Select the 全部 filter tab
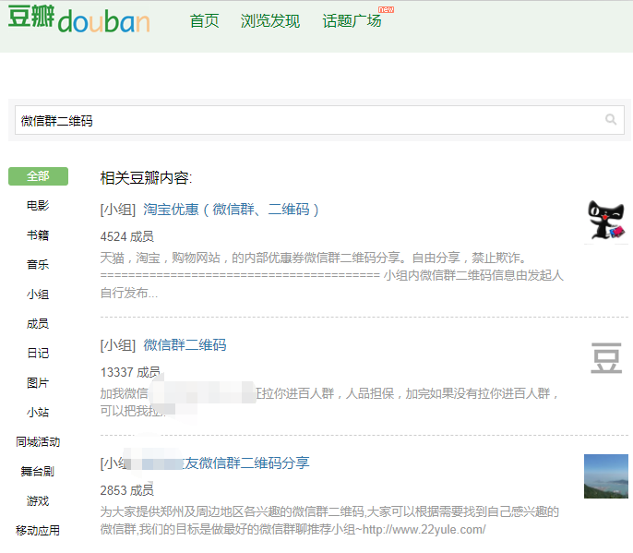This screenshot has height=553, width=633. [38, 176]
